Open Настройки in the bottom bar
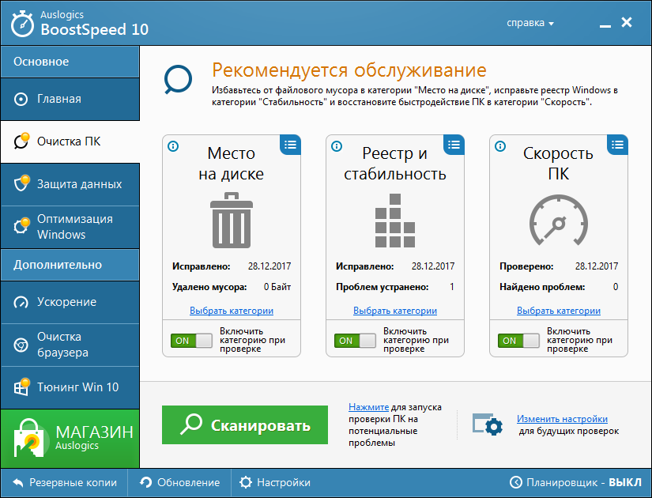 [x=275, y=483]
